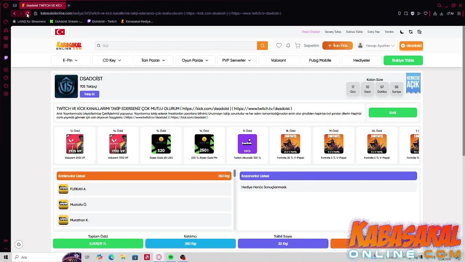The height and width of the screenshot is (262, 465).
Task: Expand the E-Pin dropdown
Action: [70, 60]
